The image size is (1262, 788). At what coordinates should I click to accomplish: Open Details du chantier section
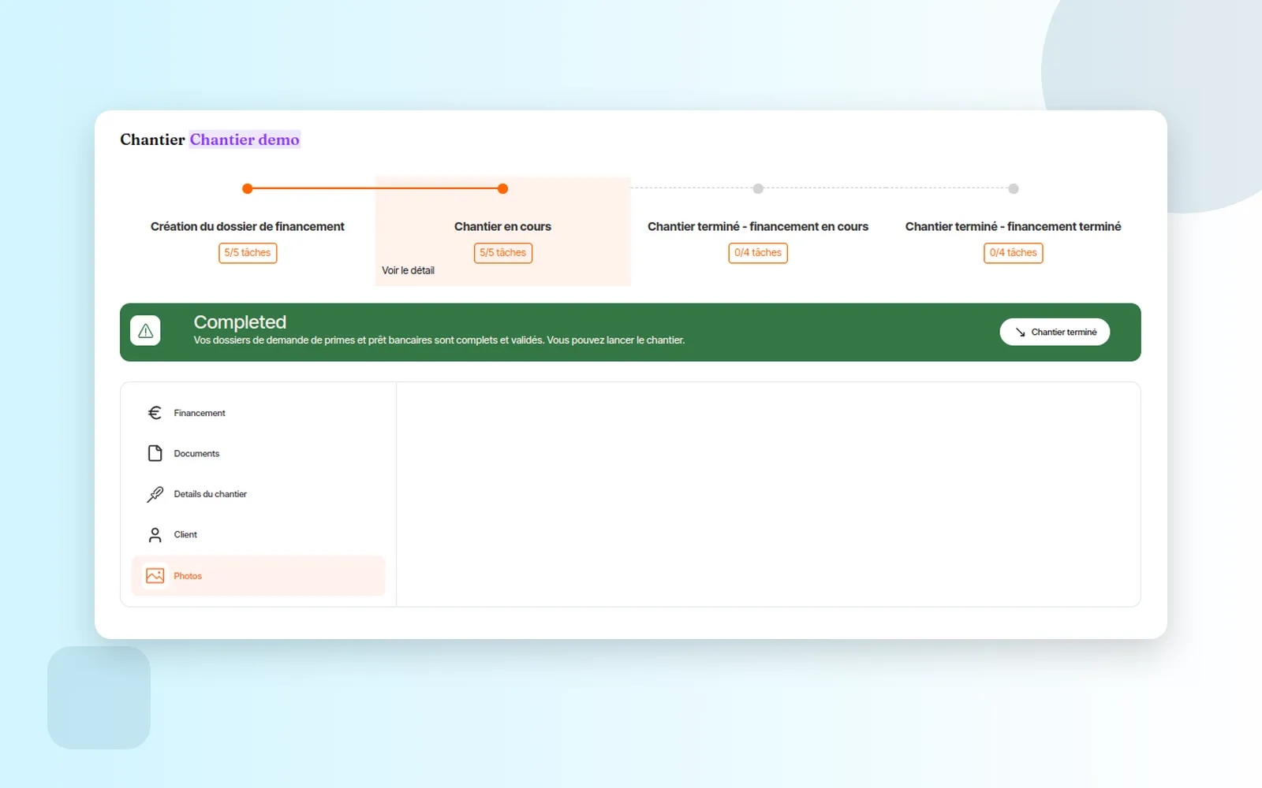pyautogui.click(x=258, y=494)
